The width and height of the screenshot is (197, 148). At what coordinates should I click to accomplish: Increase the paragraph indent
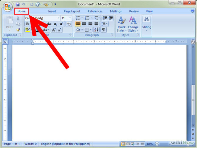point(111,18)
